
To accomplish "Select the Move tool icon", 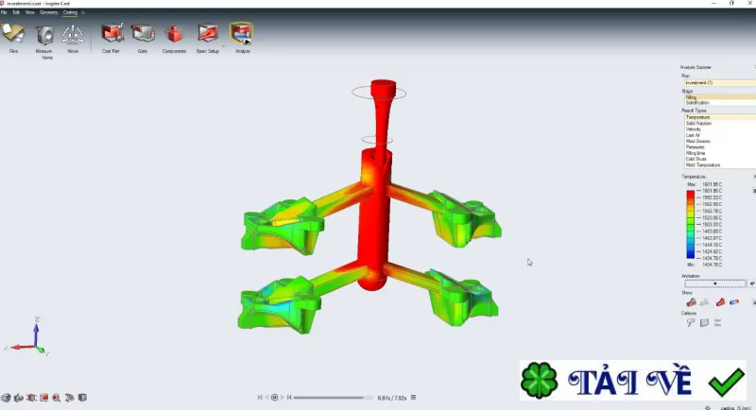I will pyautogui.click(x=73, y=35).
